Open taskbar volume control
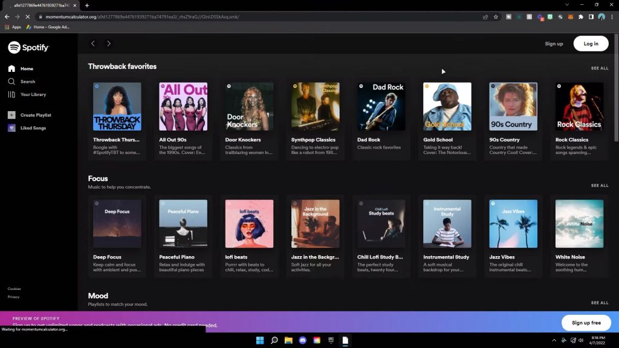619x348 pixels. (581, 341)
